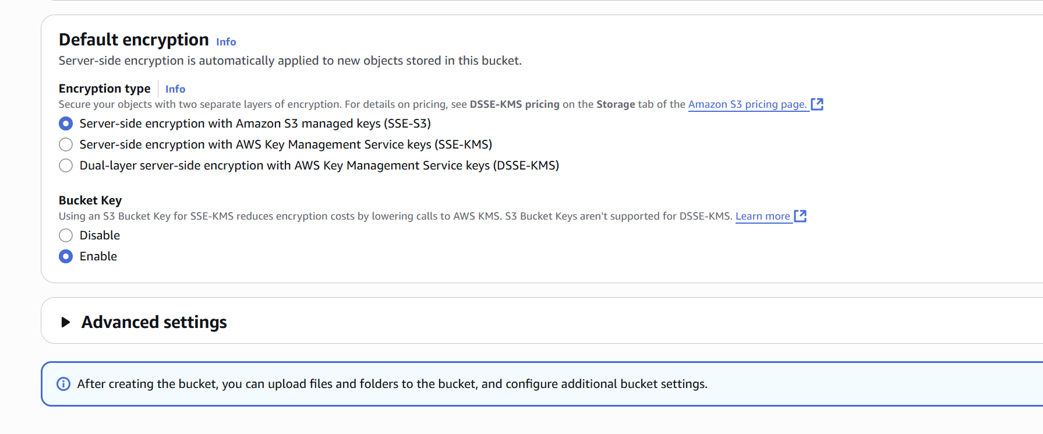The height and width of the screenshot is (434, 1043).
Task: Click the Dual-layer server-side encryption label text
Action: [319, 165]
